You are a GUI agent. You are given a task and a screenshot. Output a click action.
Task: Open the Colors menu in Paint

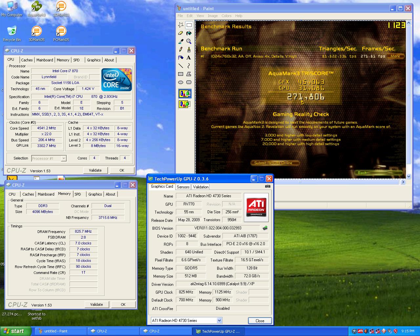226,16
